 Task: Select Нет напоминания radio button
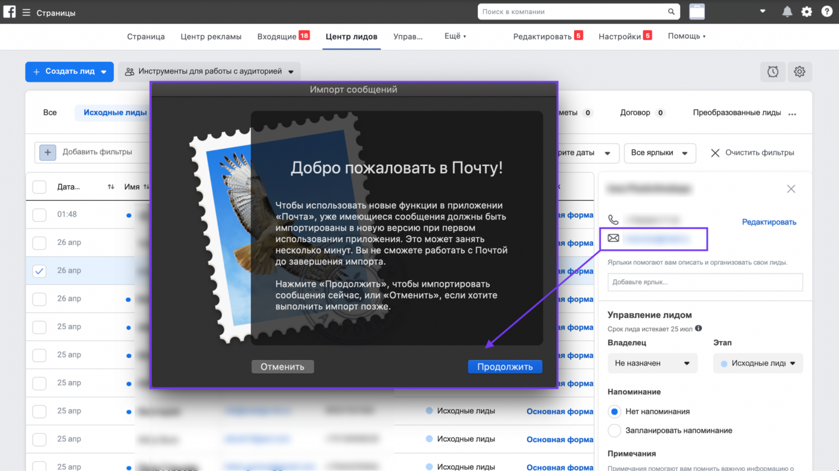tap(614, 411)
